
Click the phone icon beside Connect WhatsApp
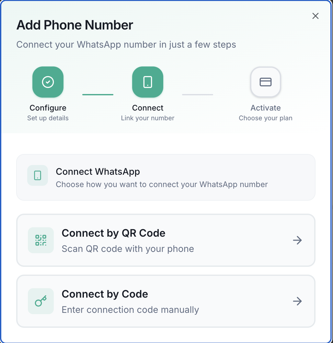coord(37,175)
